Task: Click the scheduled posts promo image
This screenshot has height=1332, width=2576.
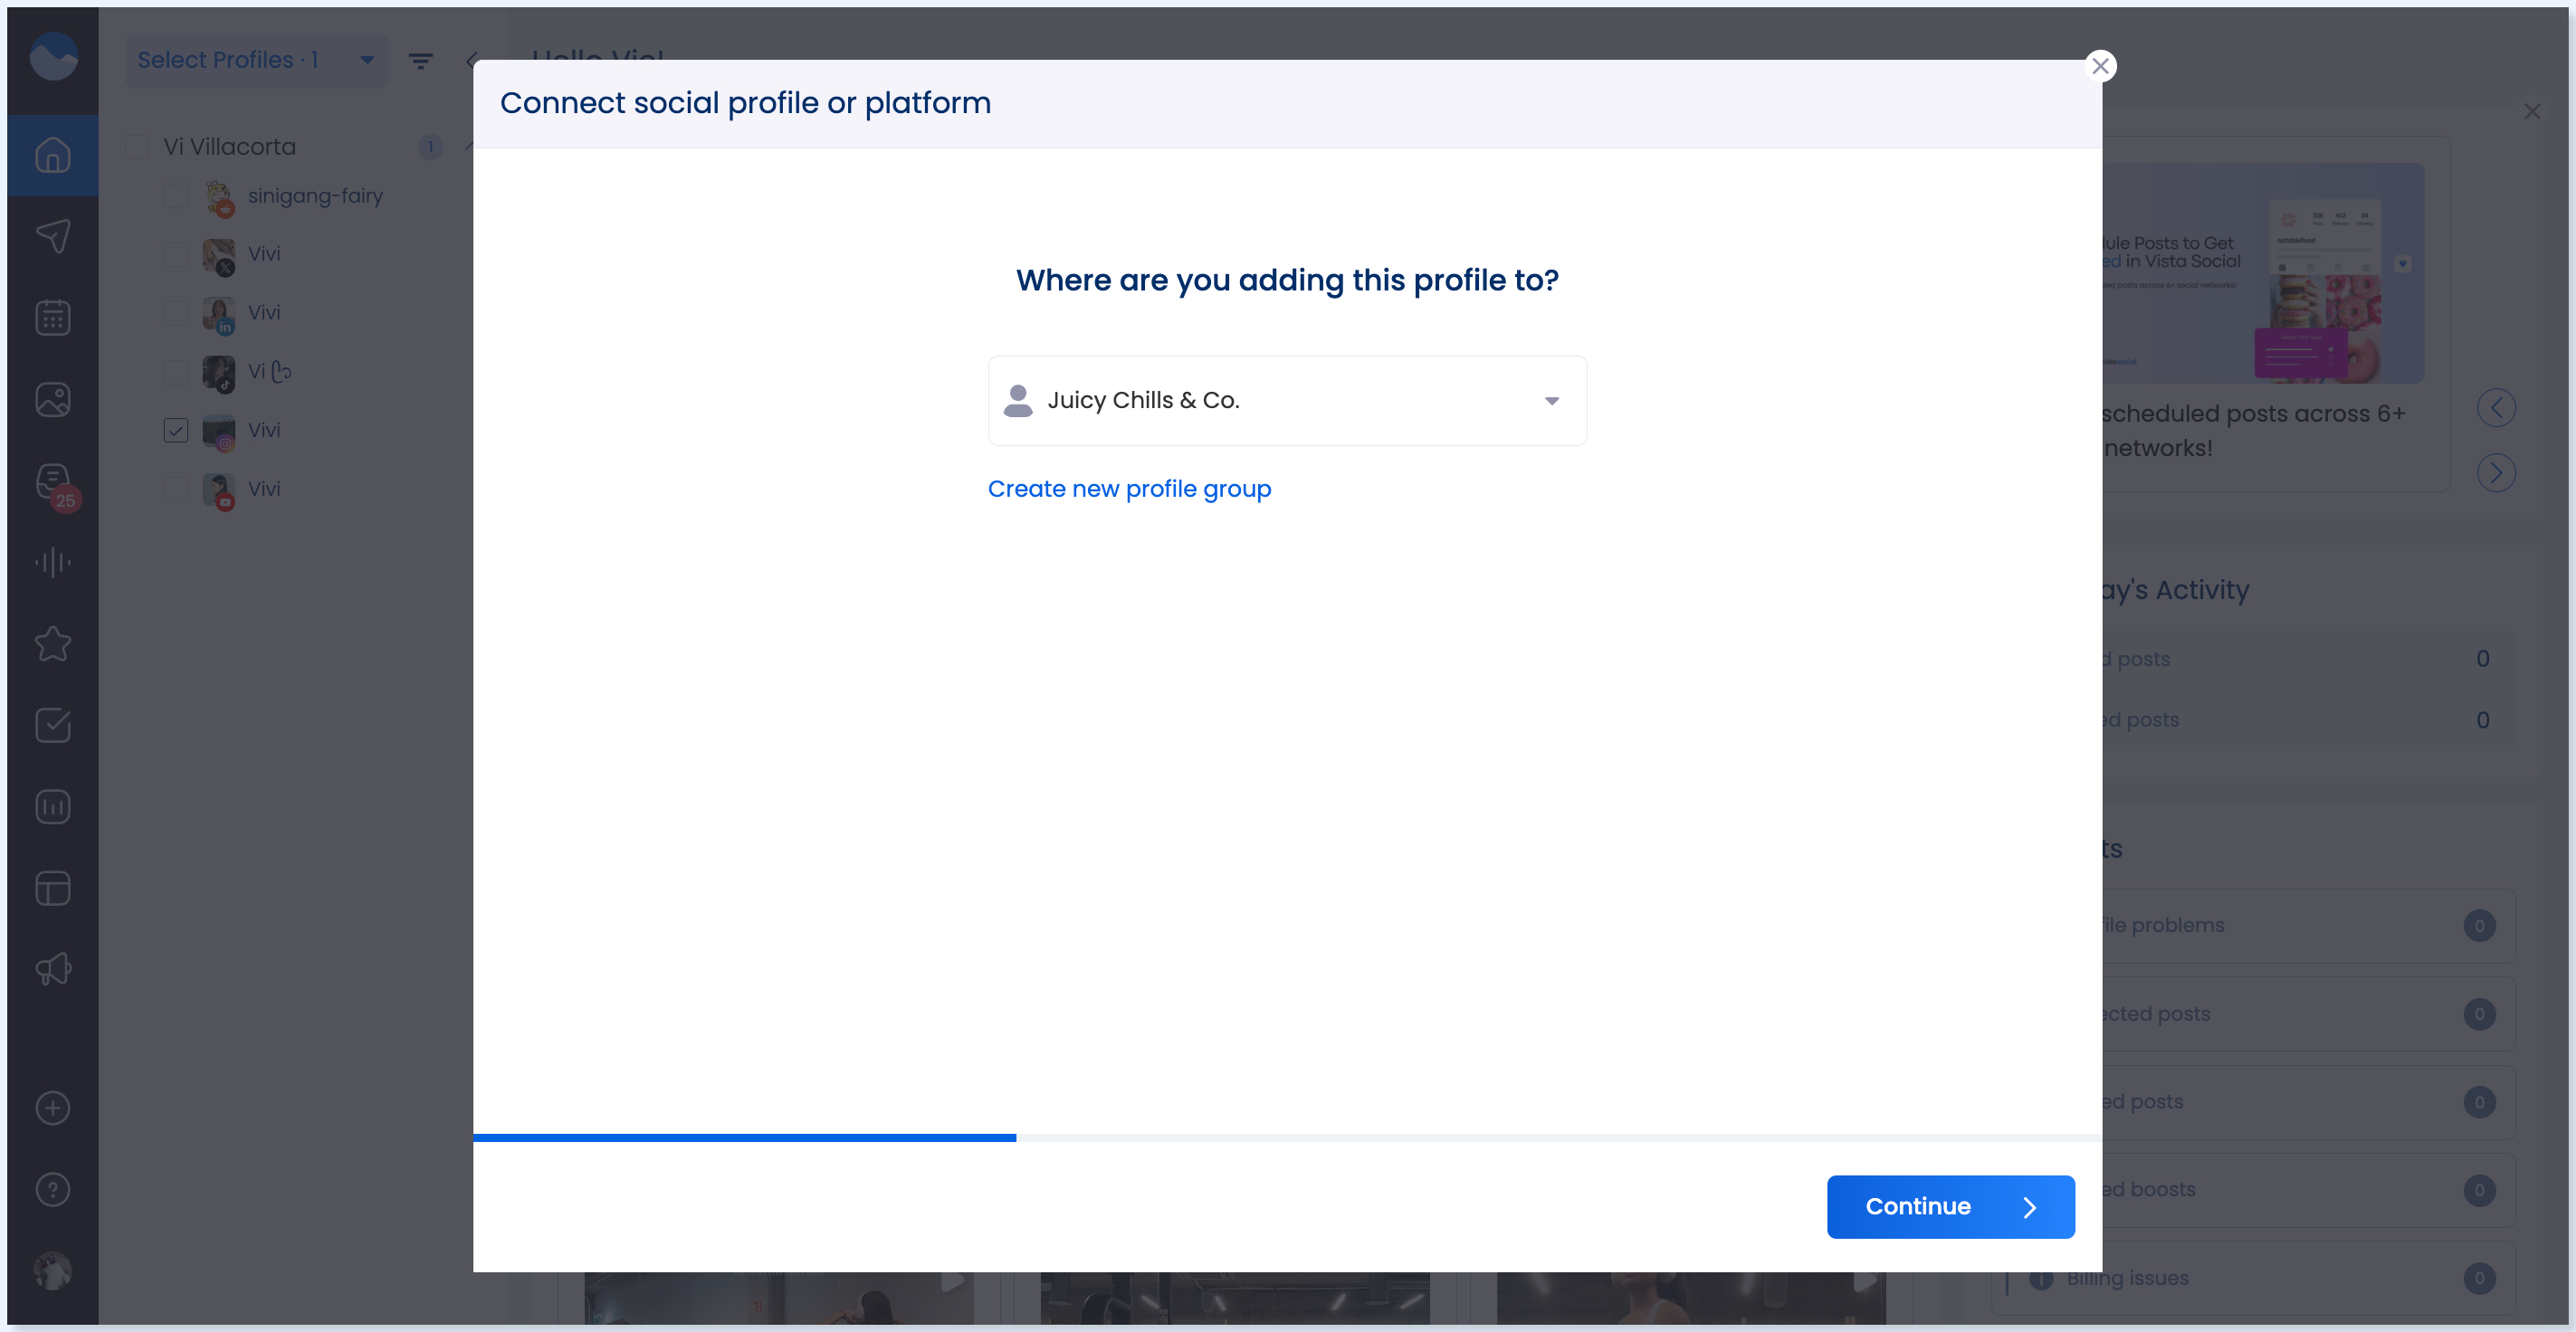Action: tap(2263, 273)
